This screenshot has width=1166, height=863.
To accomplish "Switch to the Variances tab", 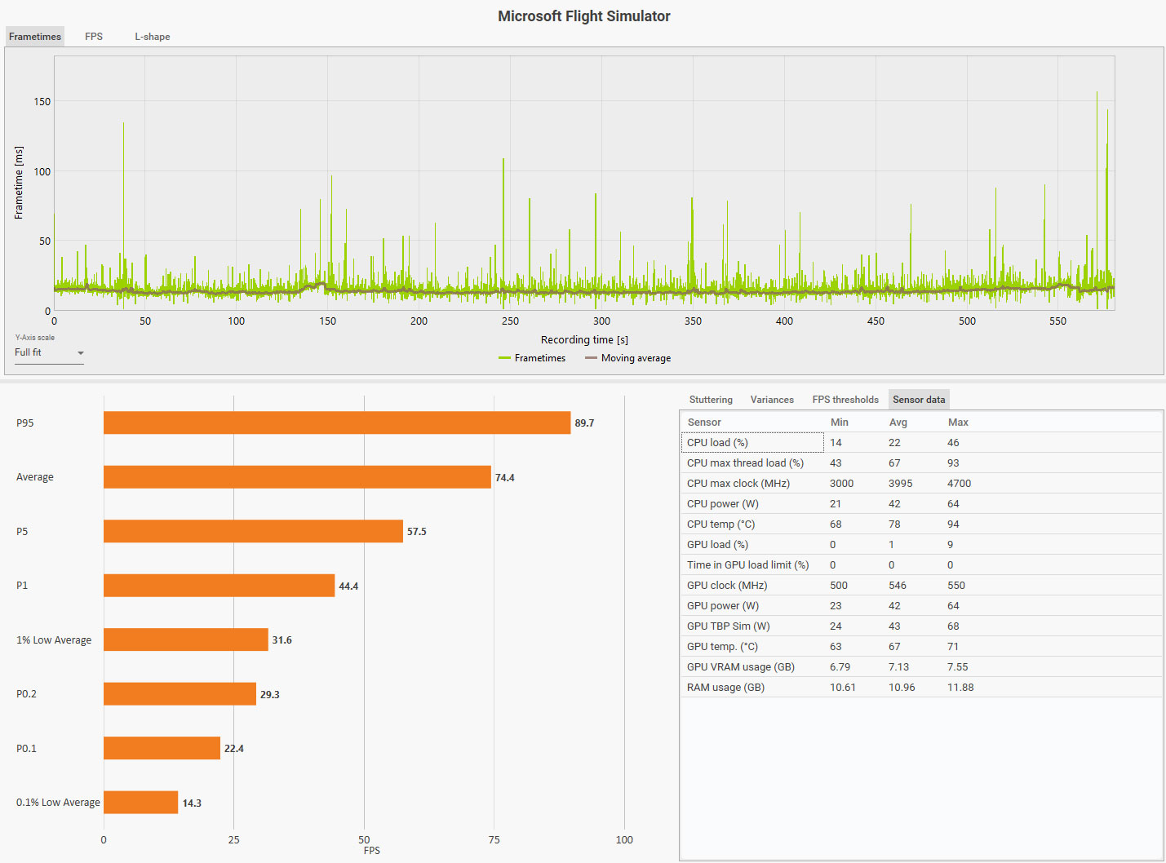I will (772, 400).
